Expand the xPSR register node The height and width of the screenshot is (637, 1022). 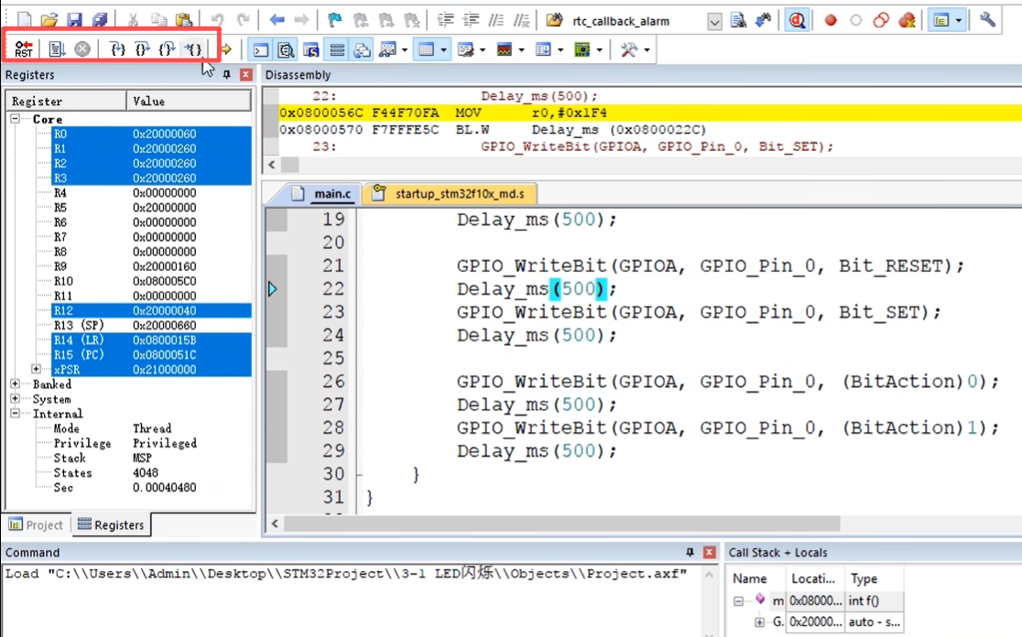coord(36,370)
